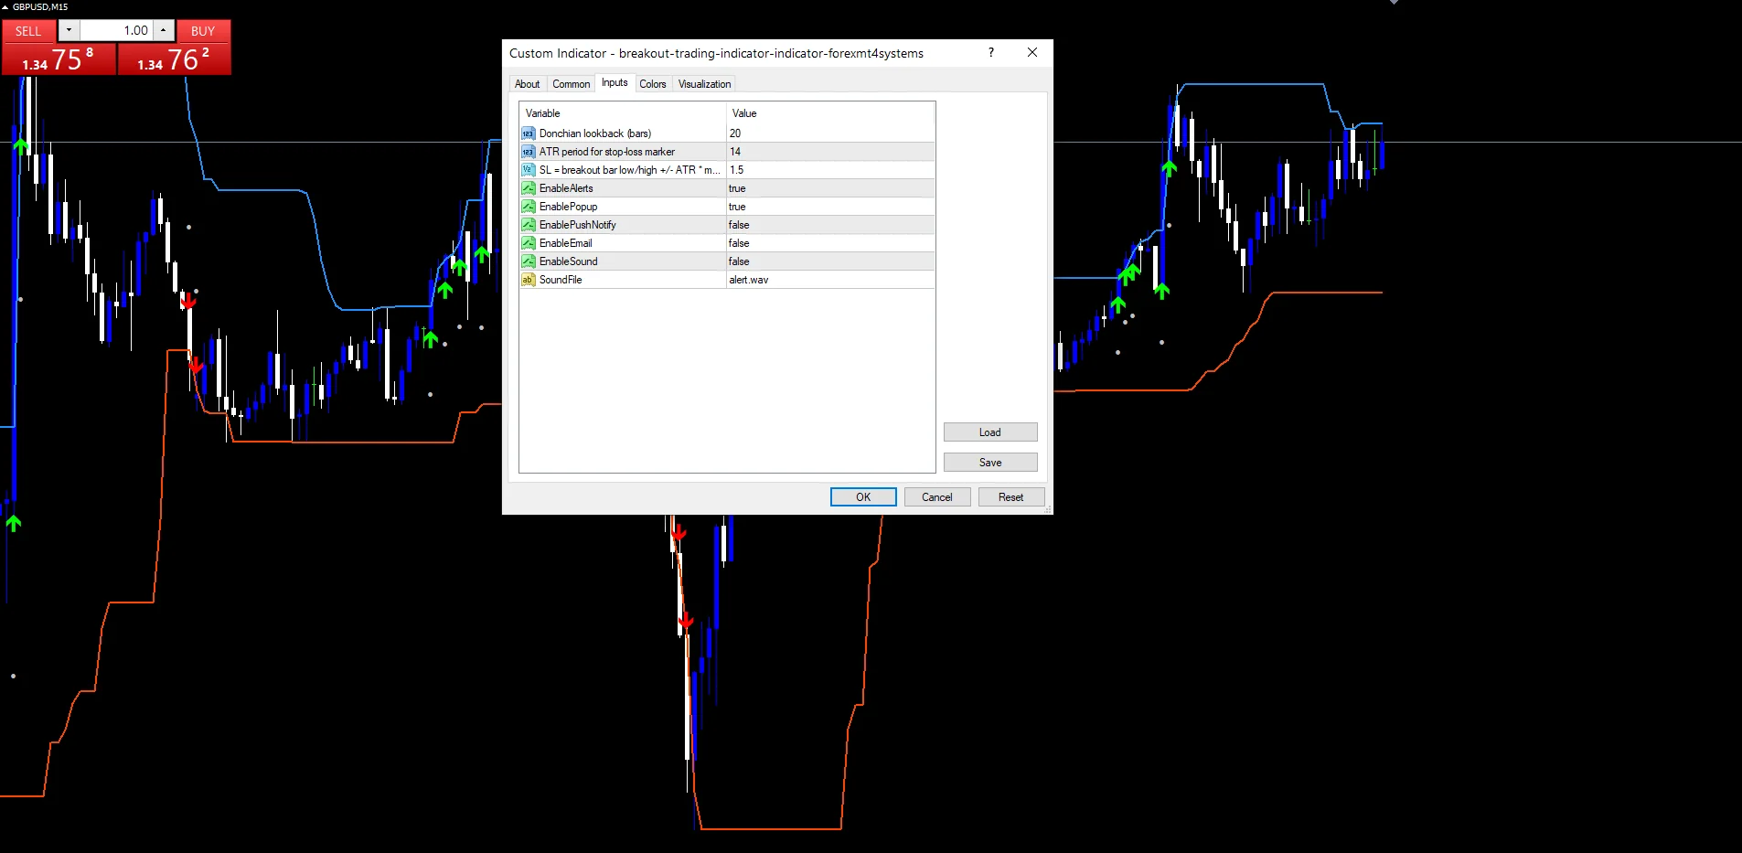Save the current inputs preset
Image resolution: width=1742 pixels, height=853 pixels.
[x=989, y=462]
